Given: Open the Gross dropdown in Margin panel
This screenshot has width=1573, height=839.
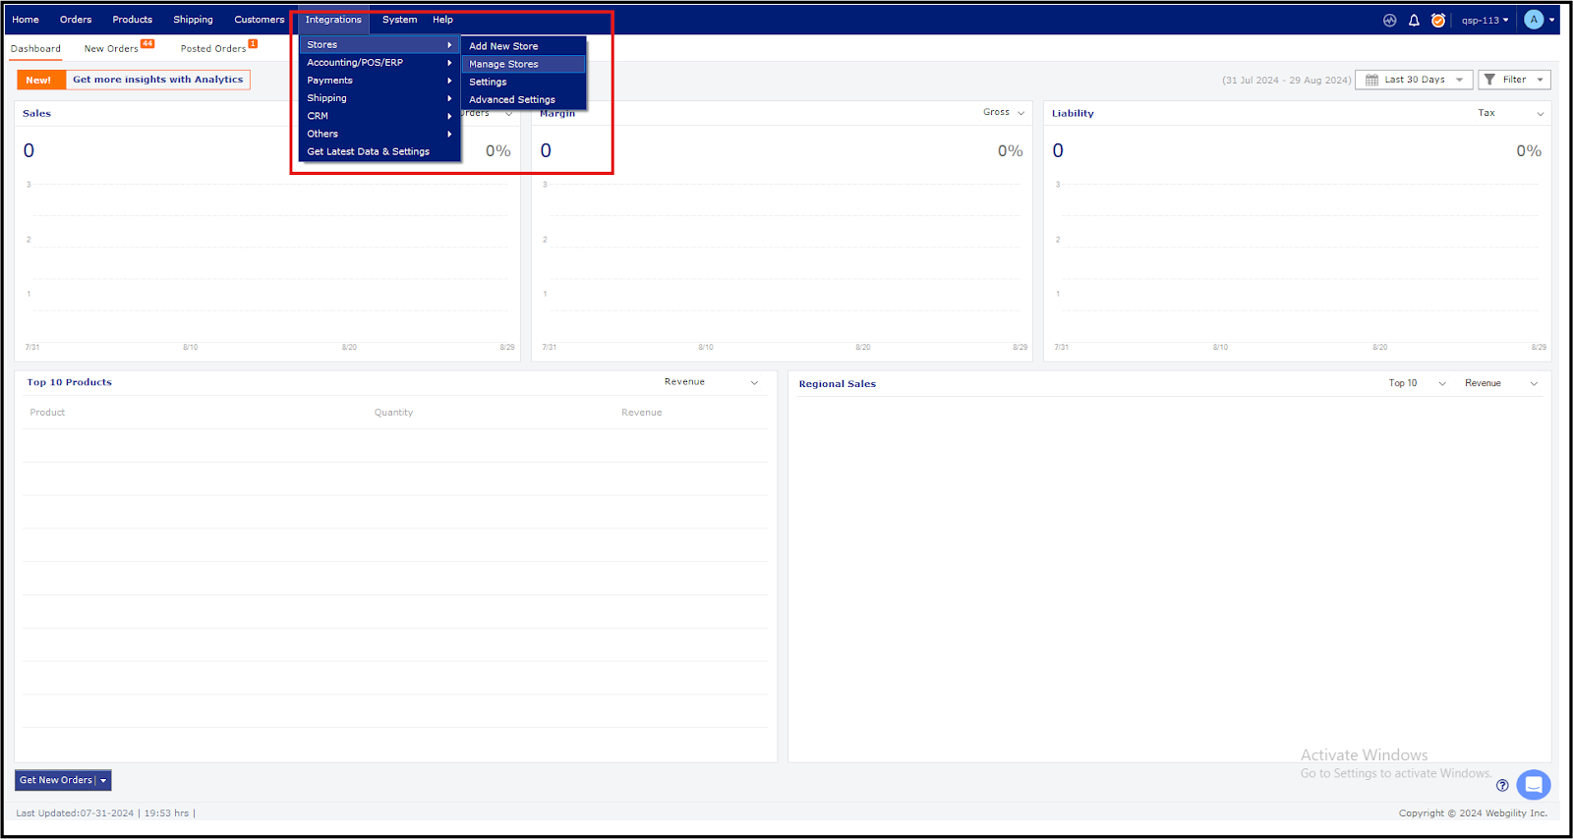Looking at the screenshot, I should [x=1004, y=112].
